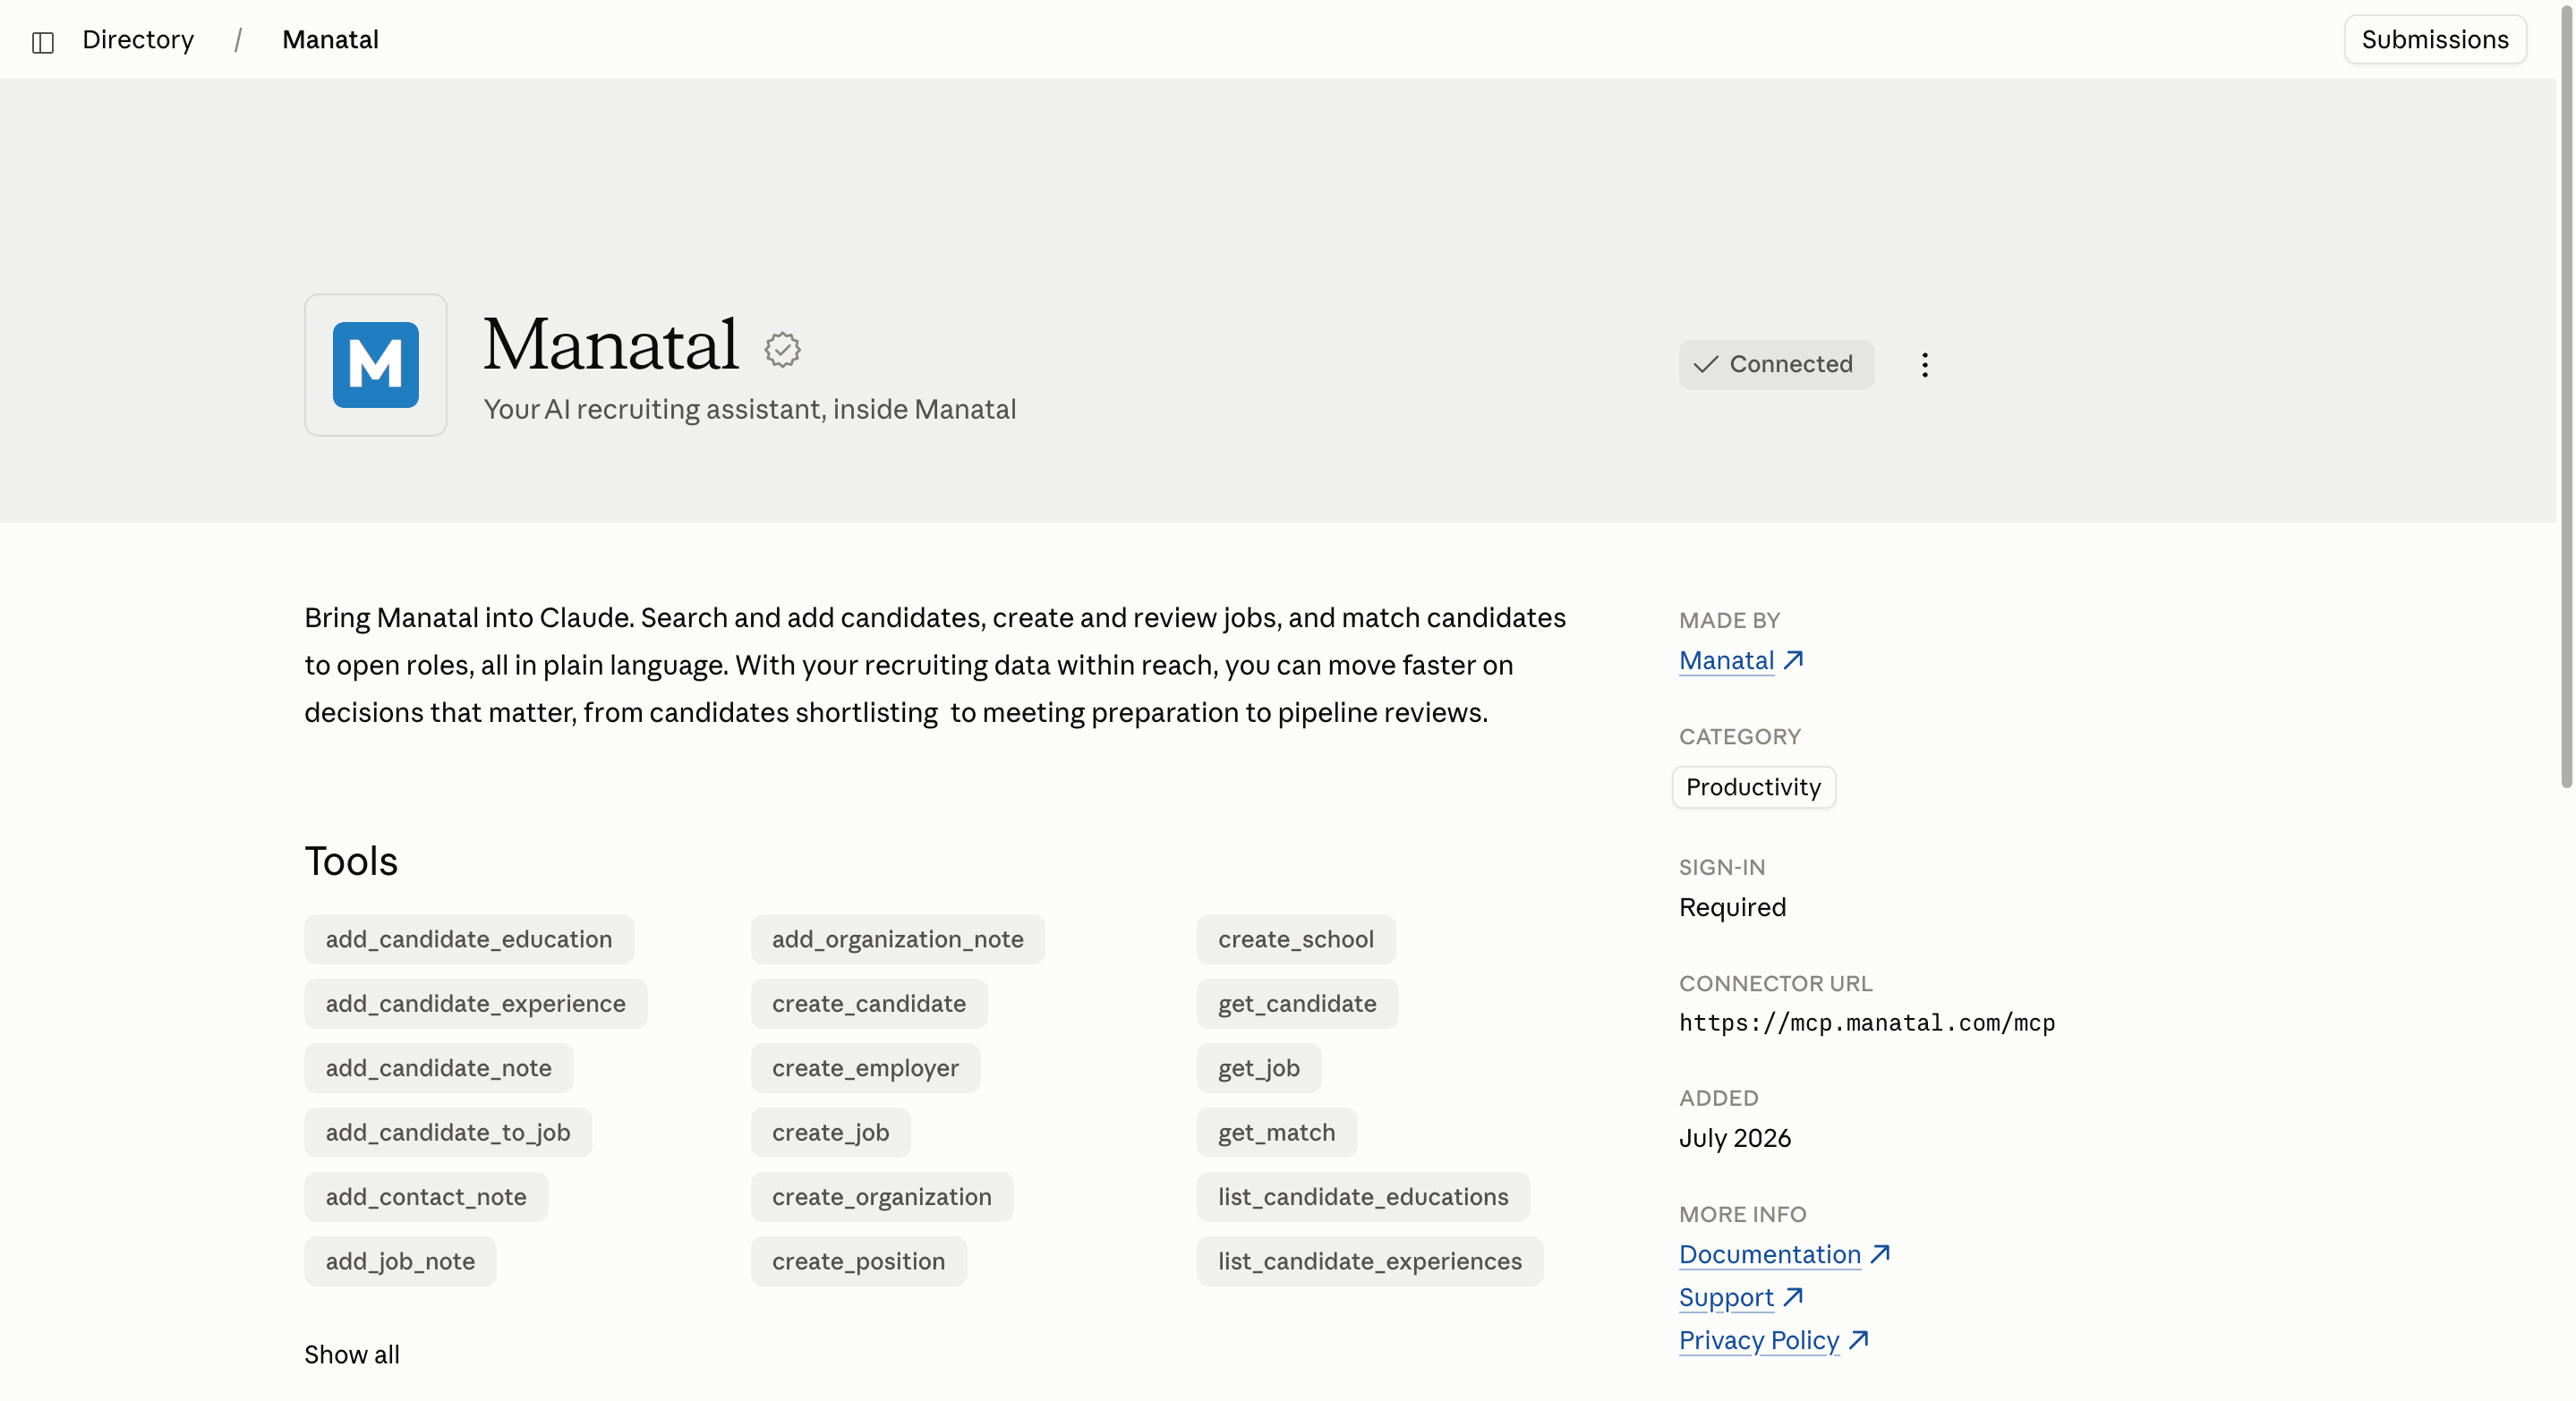2576x1401 pixels.
Task: Click the list_candidate_experiences tool chip
Action: [x=1370, y=1261]
